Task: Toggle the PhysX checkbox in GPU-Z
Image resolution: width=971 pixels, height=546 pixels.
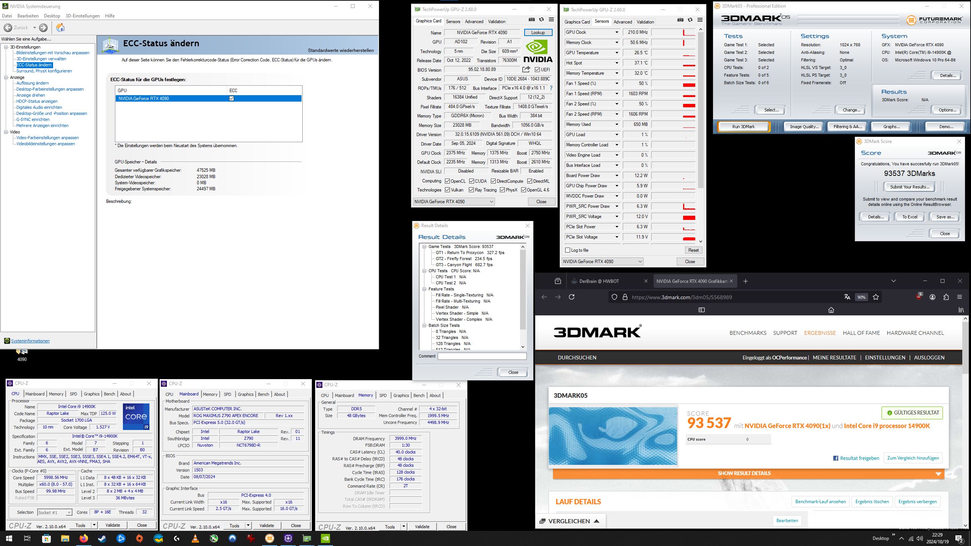Action: pyautogui.click(x=502, y=190)
